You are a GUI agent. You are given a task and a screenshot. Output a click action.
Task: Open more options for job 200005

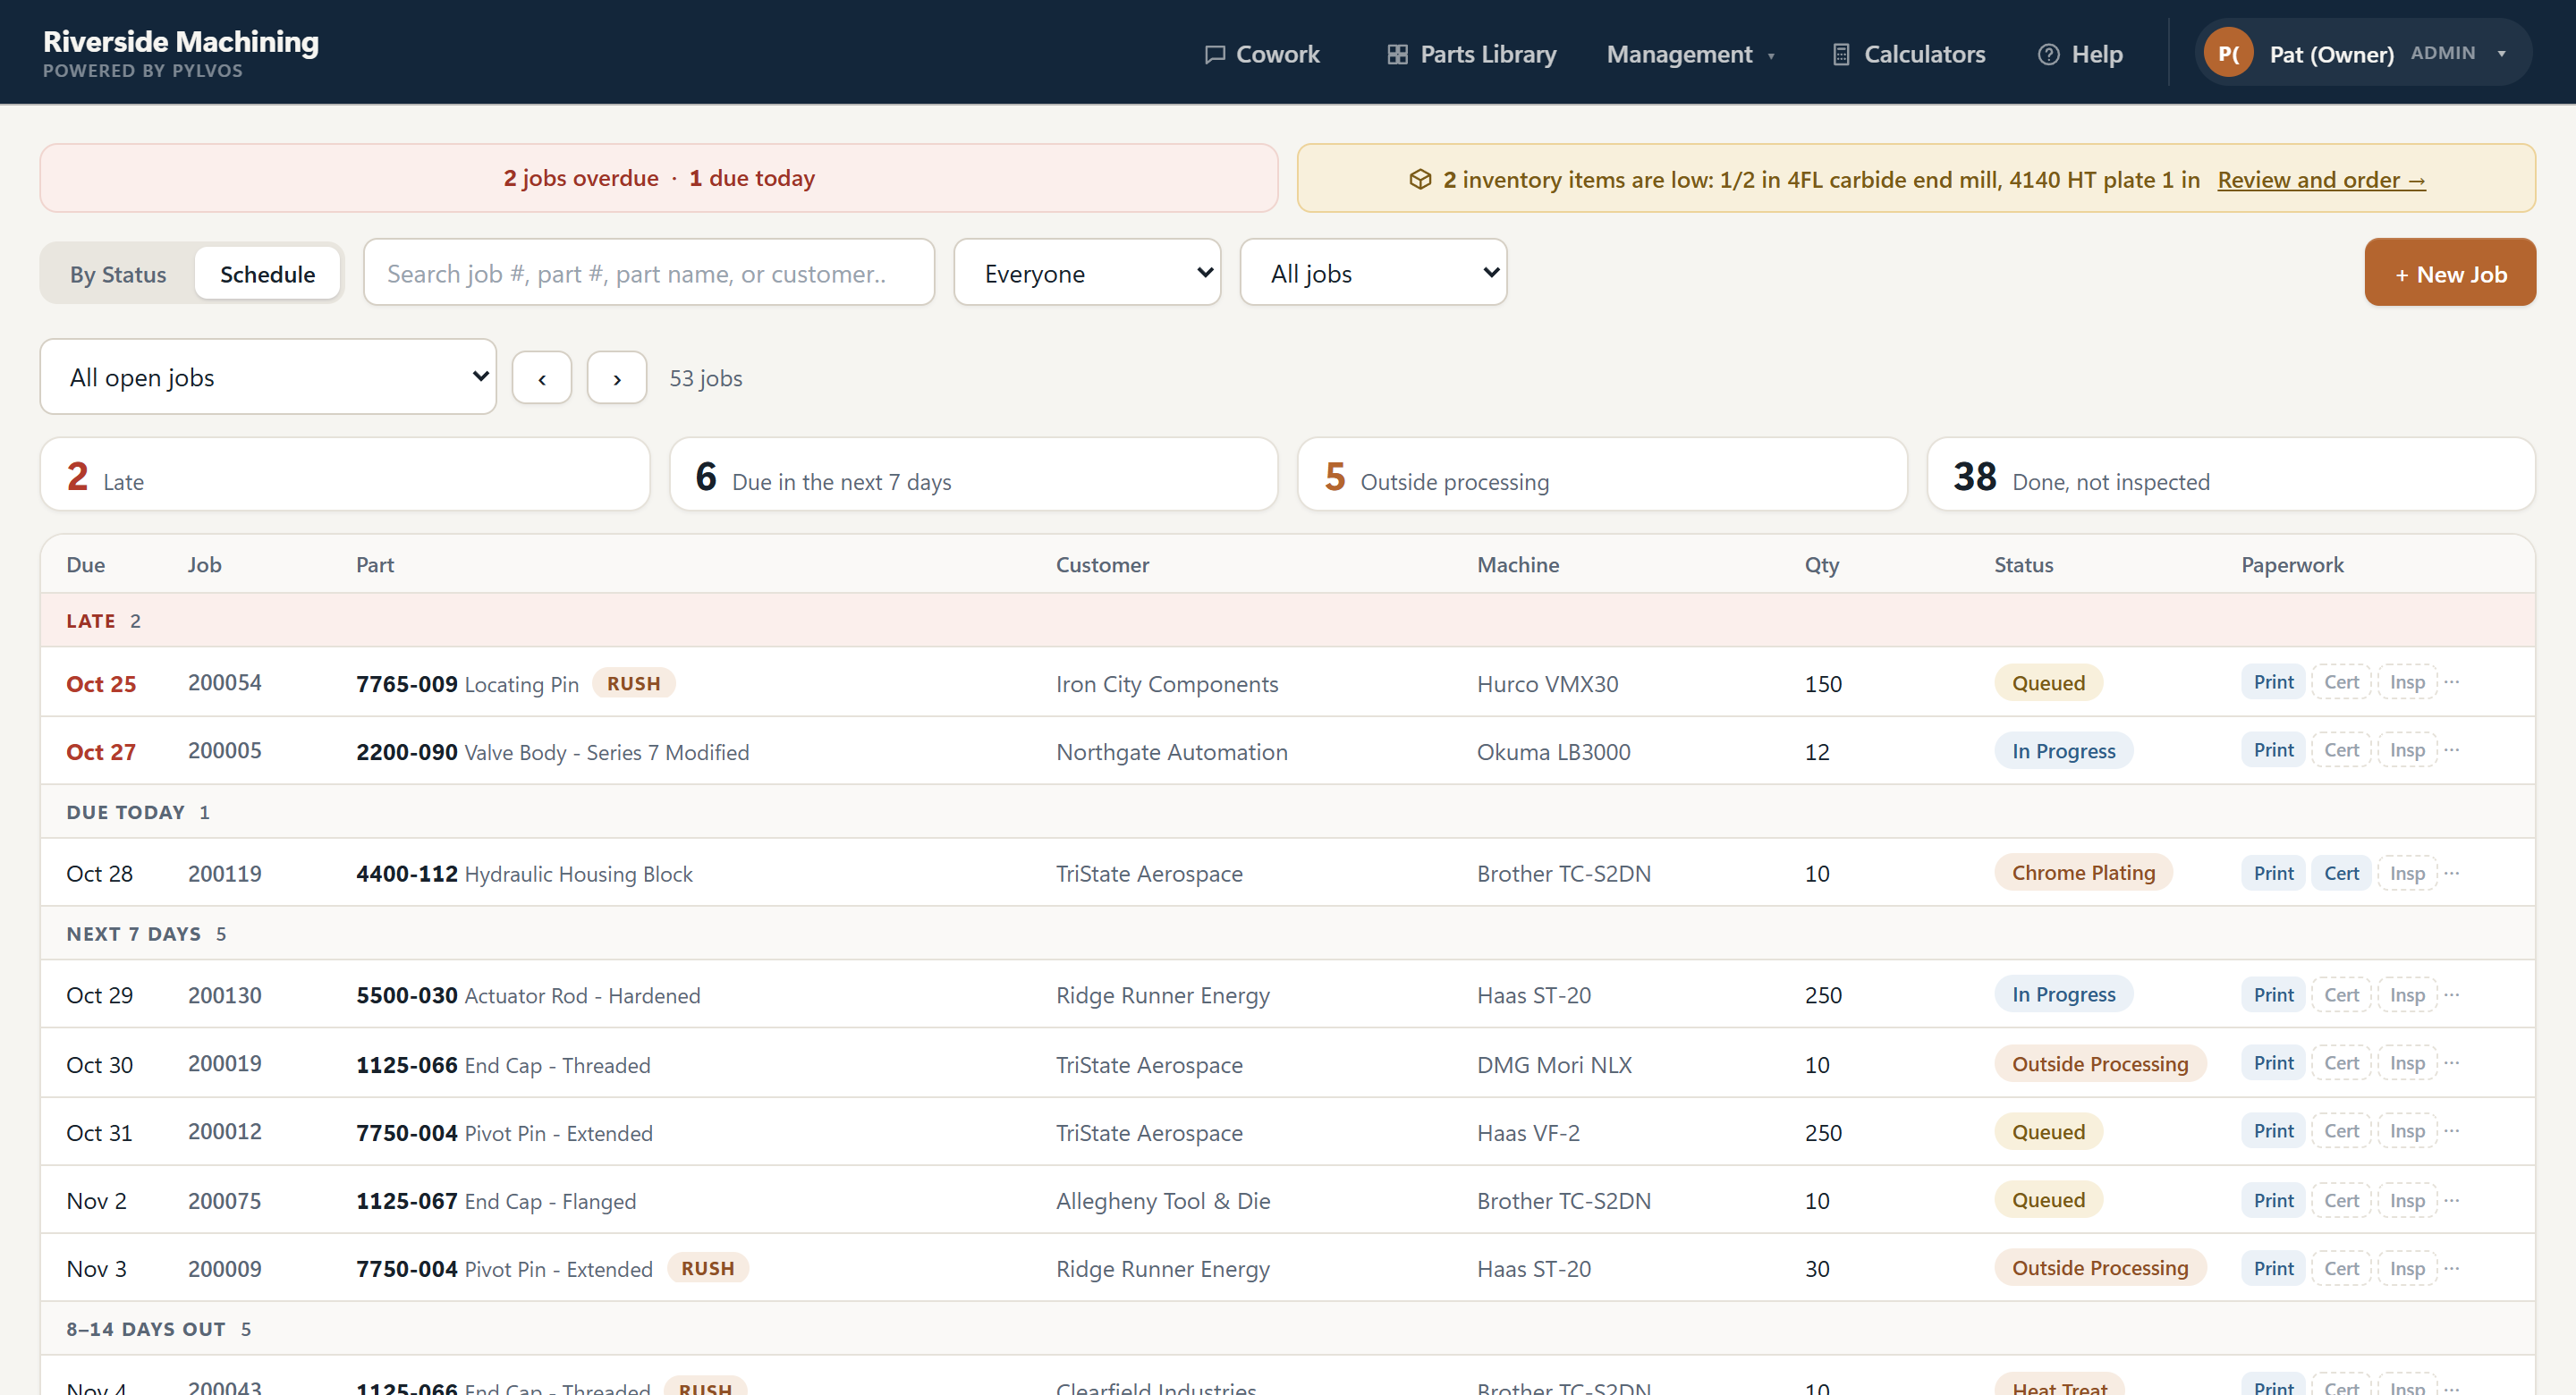coord(2452,750)
